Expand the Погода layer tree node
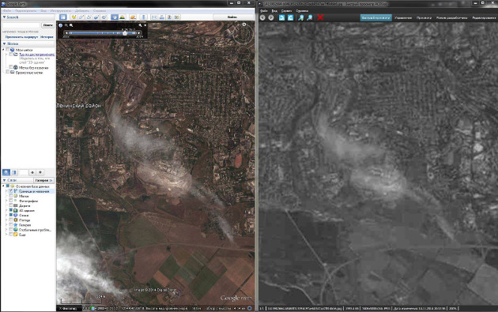Screen dimensions: 498x312 click(x=6, y=220)
